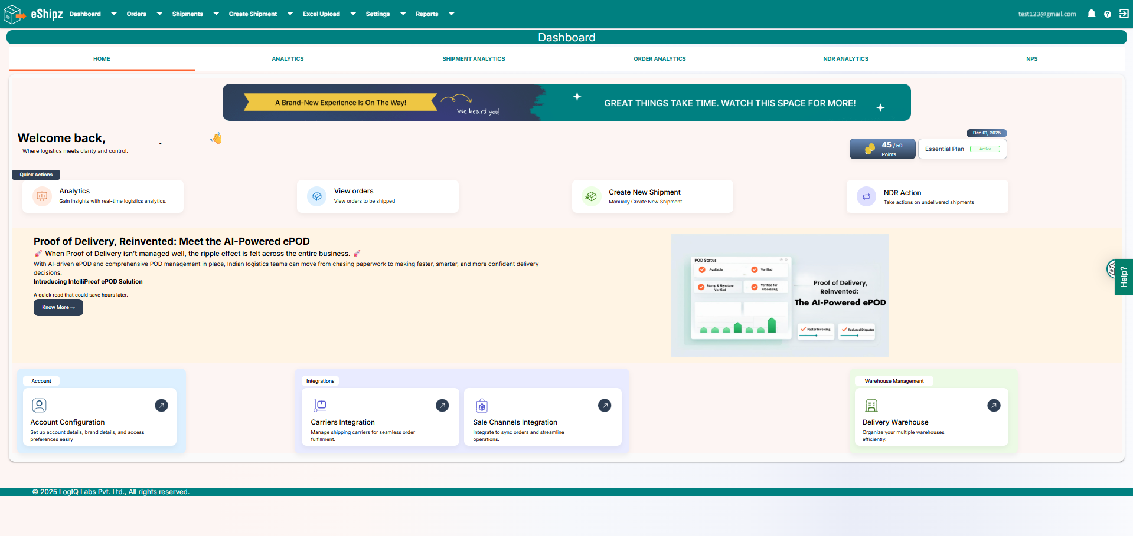Switch to NDR Analytics tab
1133x536 pixels.
[x=845, y=59]
